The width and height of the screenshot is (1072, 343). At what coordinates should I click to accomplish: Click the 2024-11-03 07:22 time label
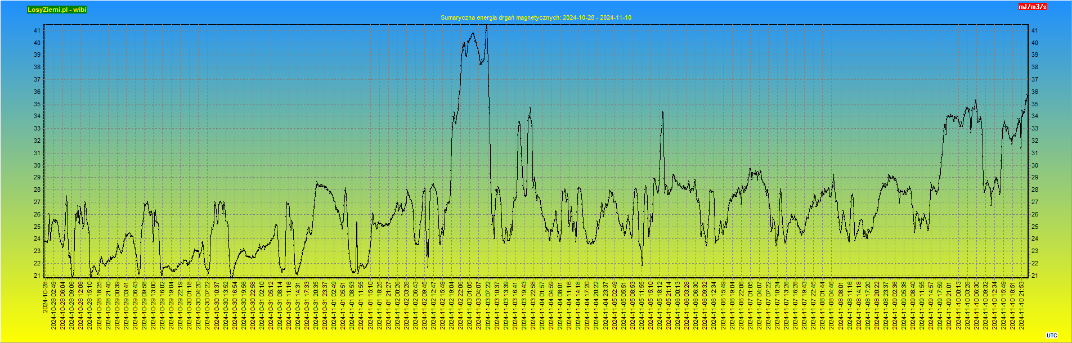coord(488,305)
